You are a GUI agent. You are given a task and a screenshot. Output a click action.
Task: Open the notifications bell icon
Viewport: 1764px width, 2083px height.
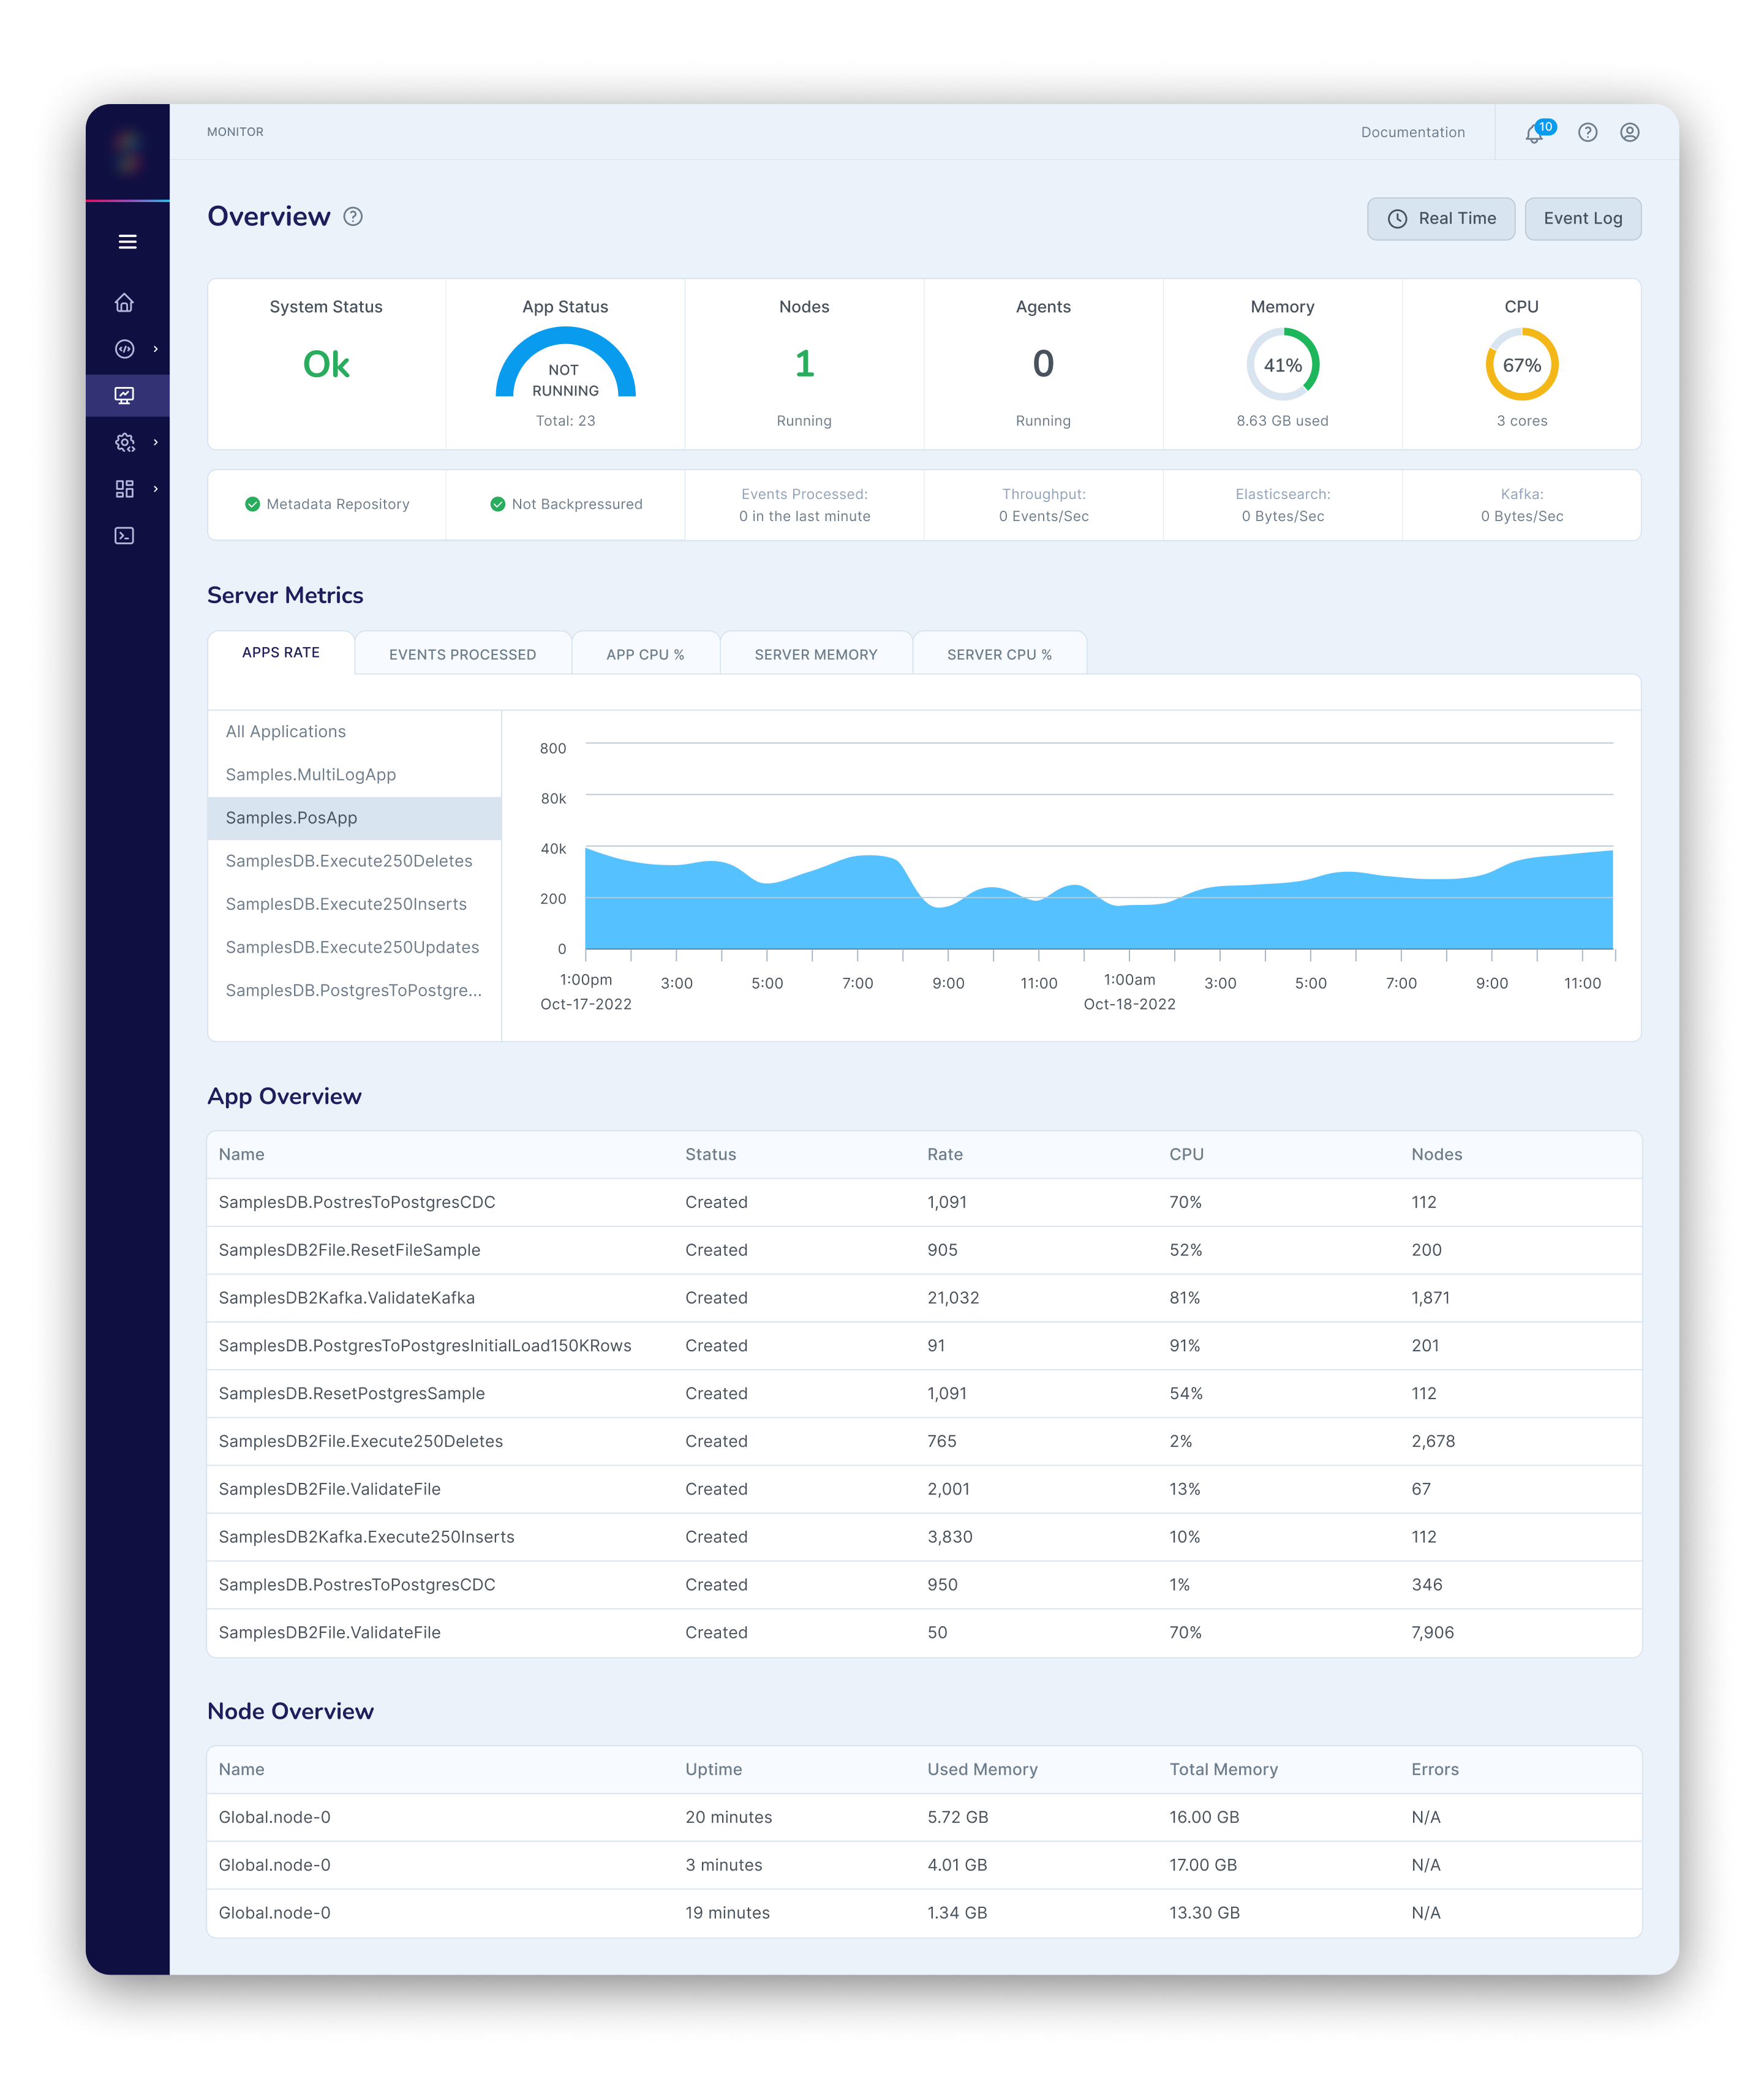[x=1534, y=133]
